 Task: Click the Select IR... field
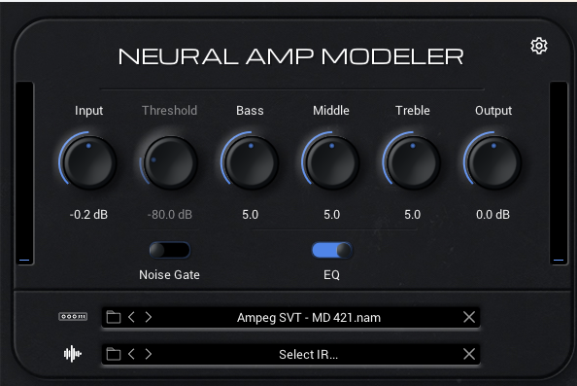[290, 354]
